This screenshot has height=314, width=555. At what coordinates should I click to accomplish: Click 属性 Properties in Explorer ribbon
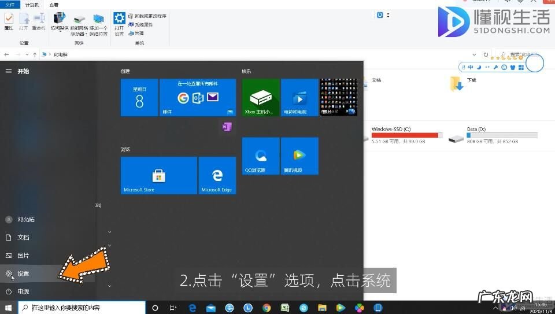9,21
